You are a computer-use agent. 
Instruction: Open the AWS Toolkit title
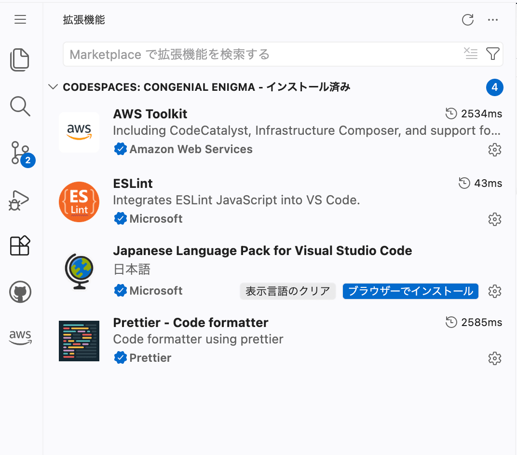pyautogui.click(x=150, y=114)
